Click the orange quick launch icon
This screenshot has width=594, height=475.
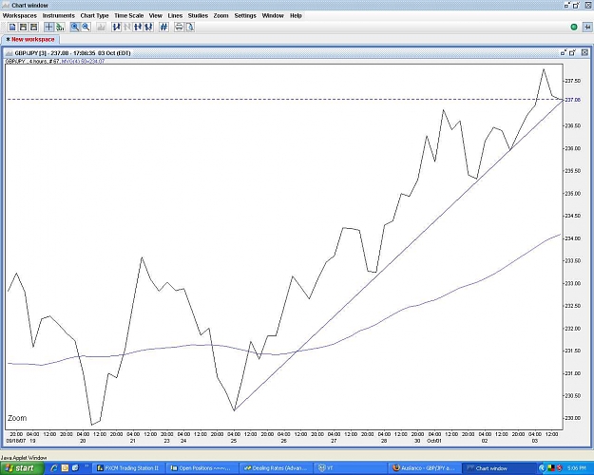(65, 468)
